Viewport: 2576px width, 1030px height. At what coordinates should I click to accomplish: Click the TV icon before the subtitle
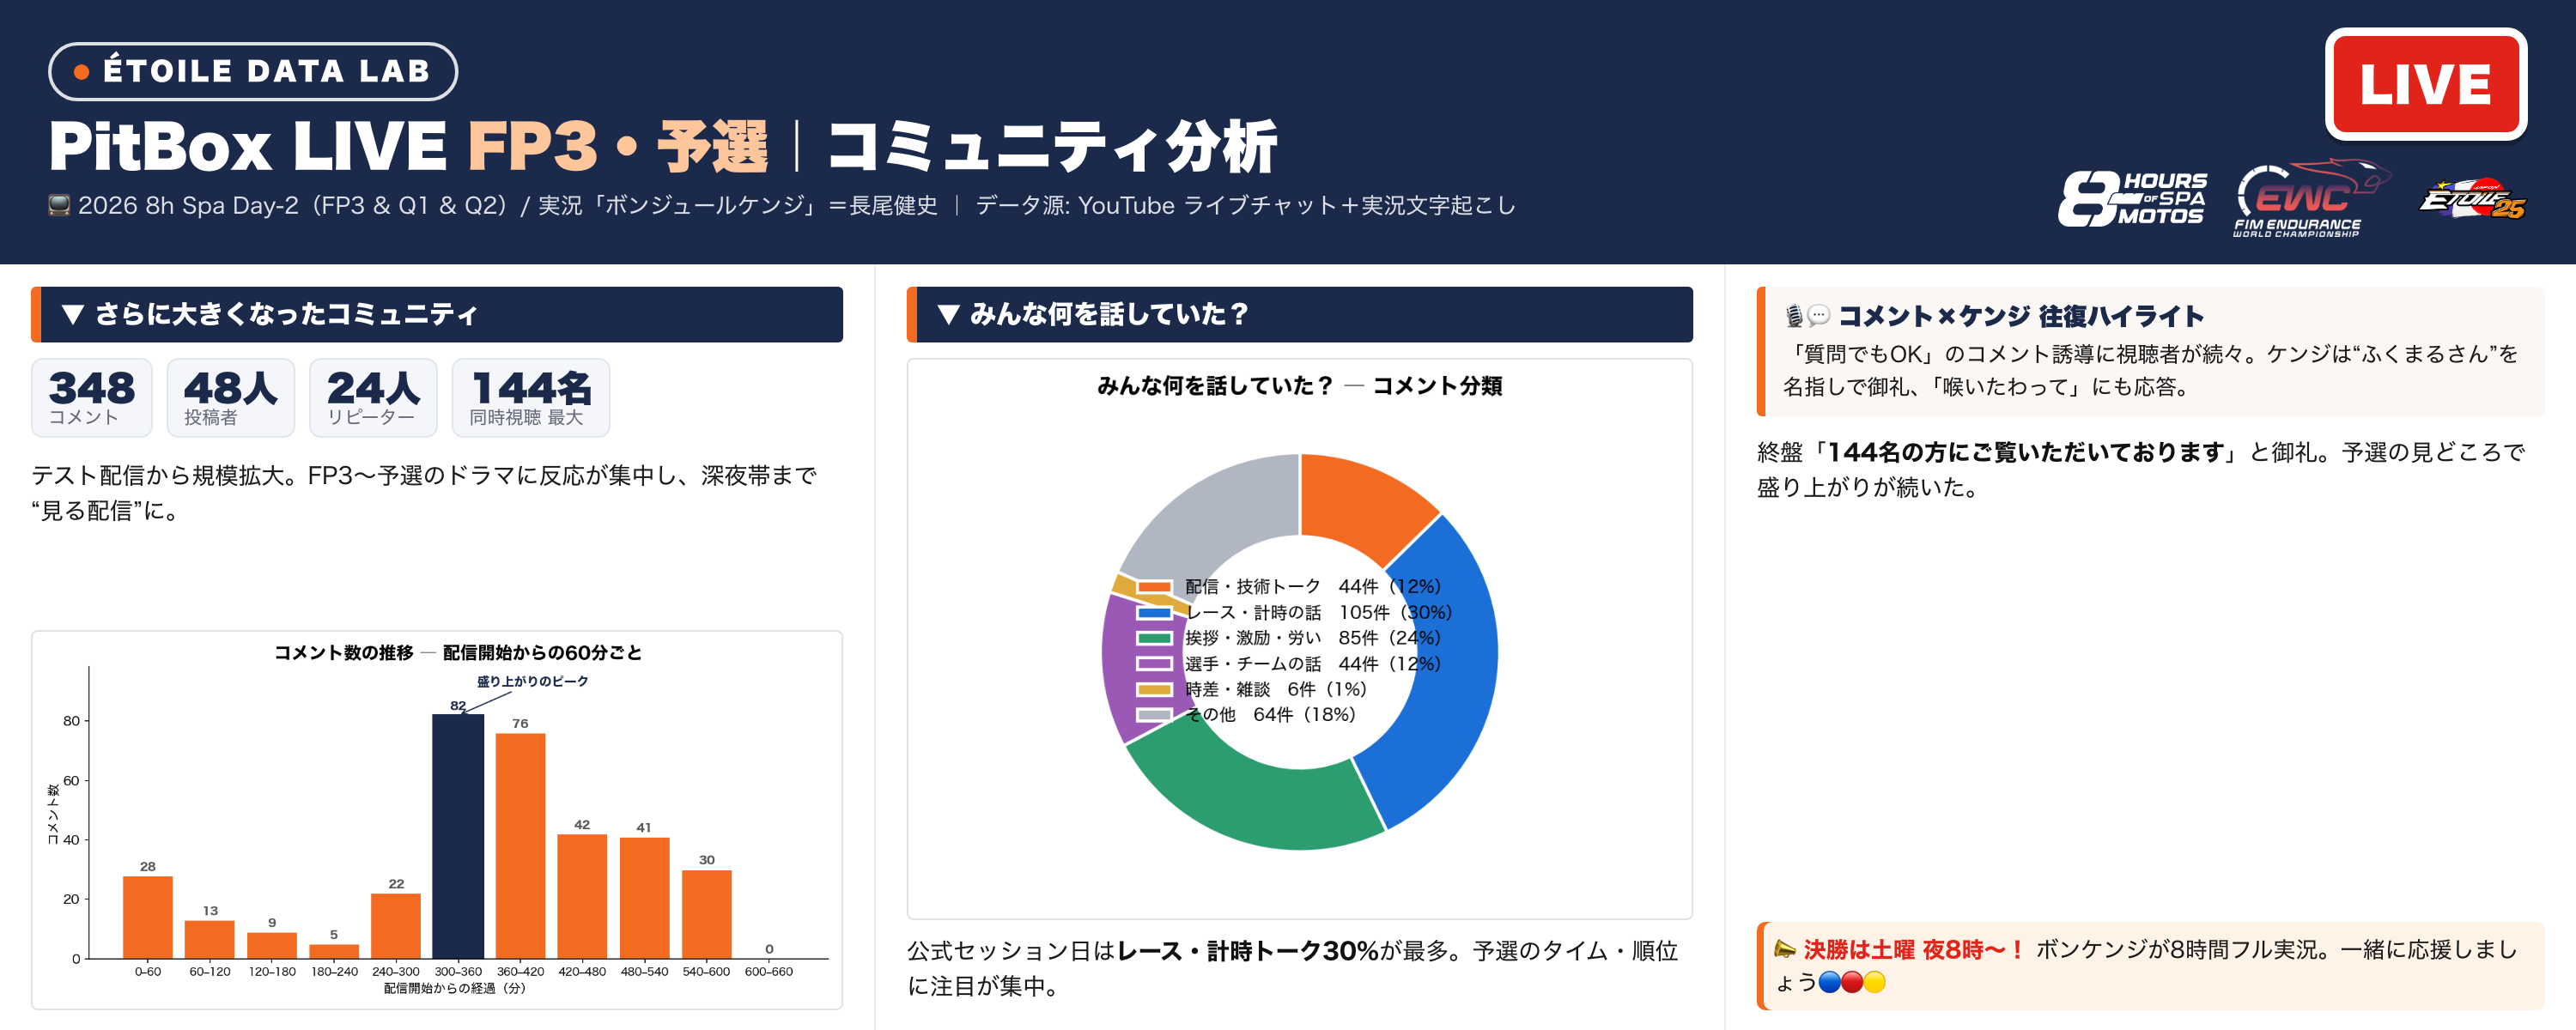pyautogui.click(x=59, y=205)
